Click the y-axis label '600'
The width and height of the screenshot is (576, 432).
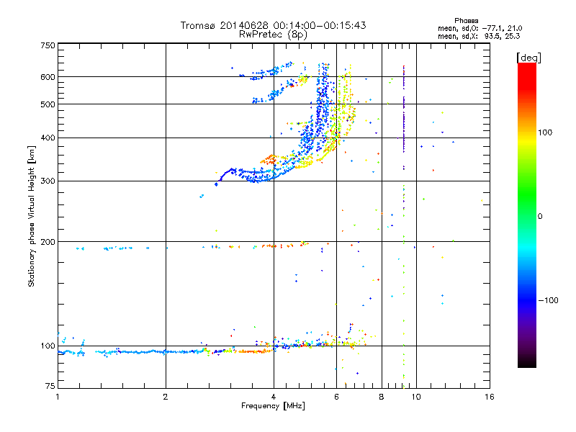pos(48,77)
